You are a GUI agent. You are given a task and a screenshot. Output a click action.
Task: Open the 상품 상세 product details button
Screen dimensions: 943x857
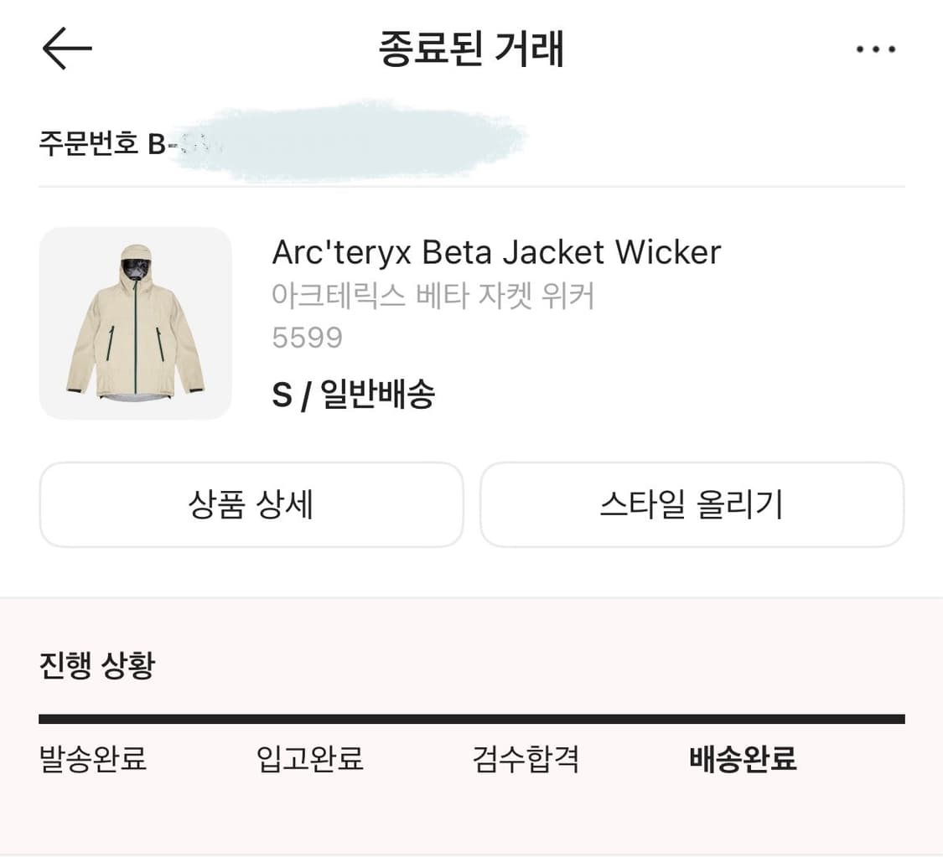(251, 505)
